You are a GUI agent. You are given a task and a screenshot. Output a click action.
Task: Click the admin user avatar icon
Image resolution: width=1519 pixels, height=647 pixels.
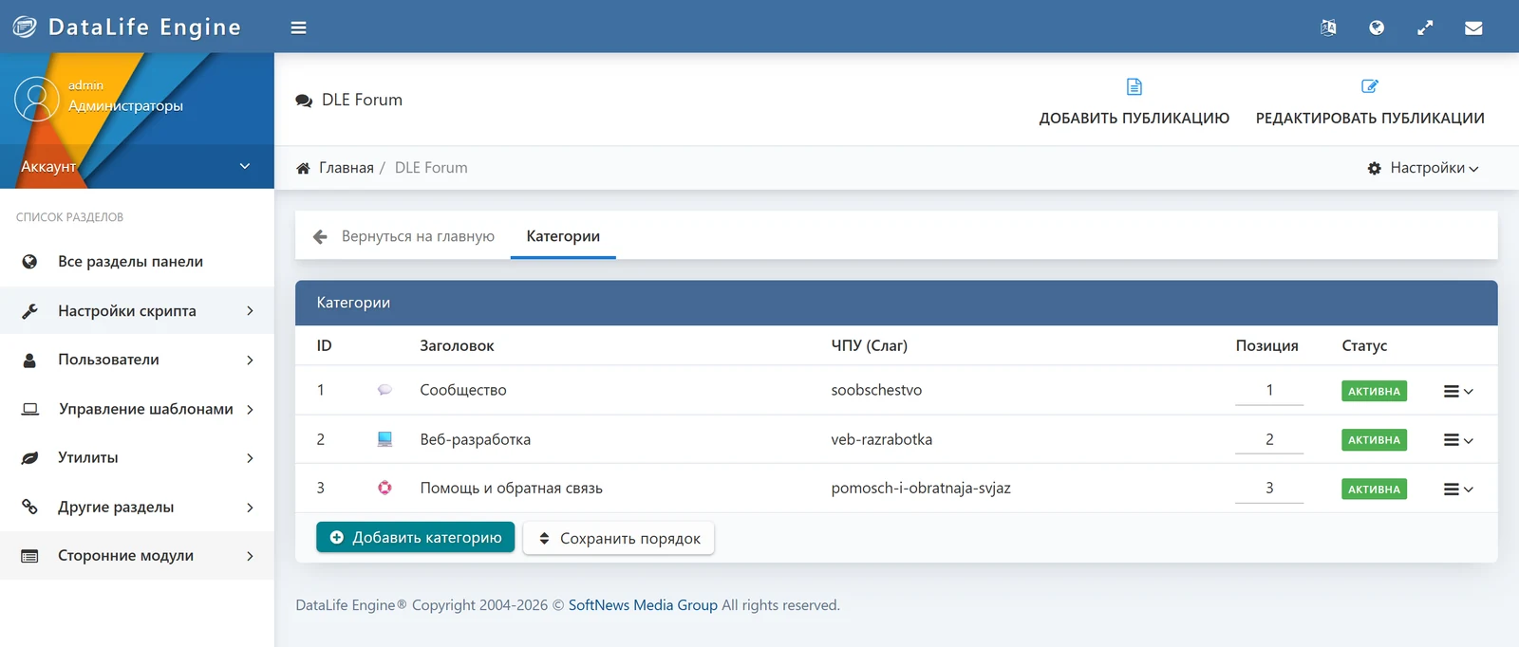pyautogui.click(x=37, y=99)
